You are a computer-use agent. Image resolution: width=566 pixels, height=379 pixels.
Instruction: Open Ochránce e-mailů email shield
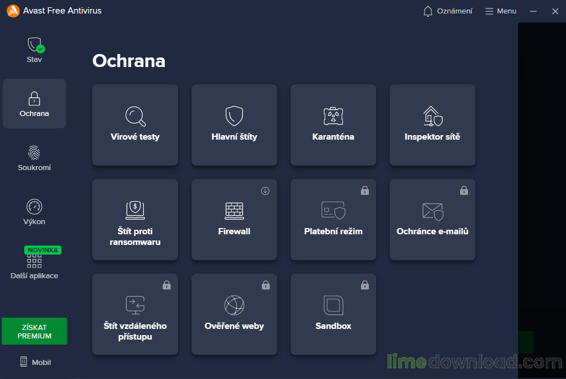(x=432, y=220)
